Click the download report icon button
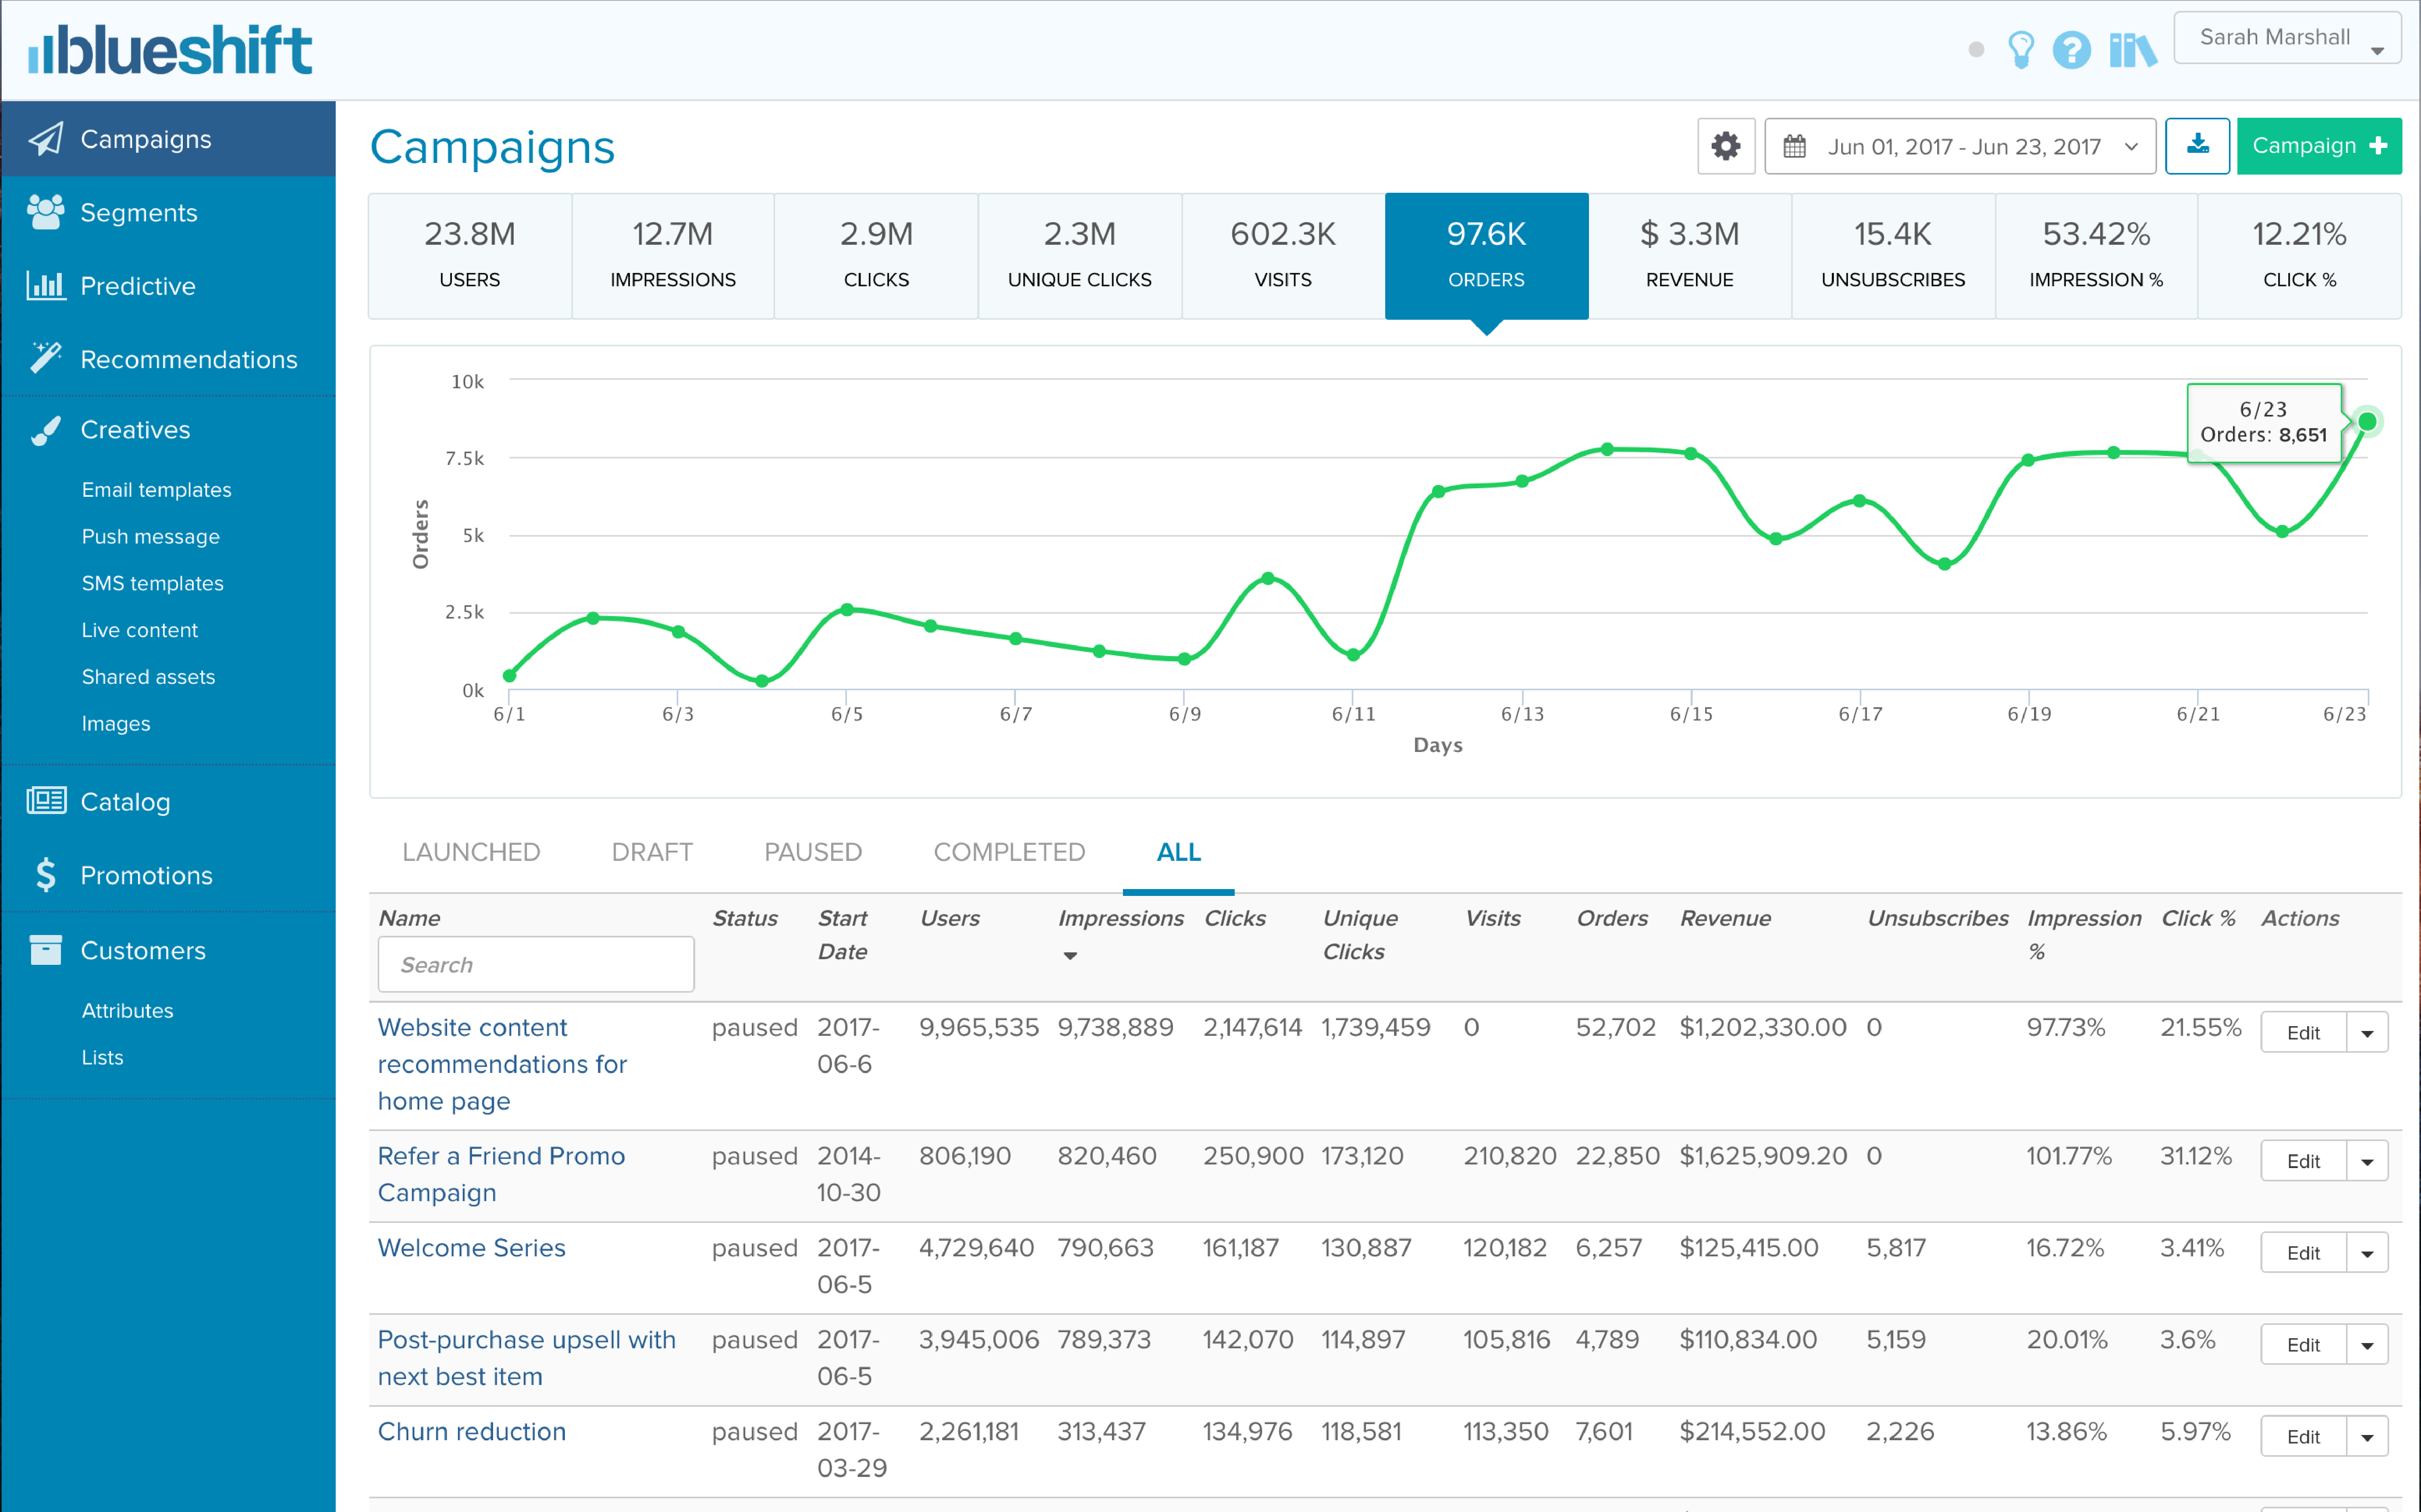 click(2197, 146)
